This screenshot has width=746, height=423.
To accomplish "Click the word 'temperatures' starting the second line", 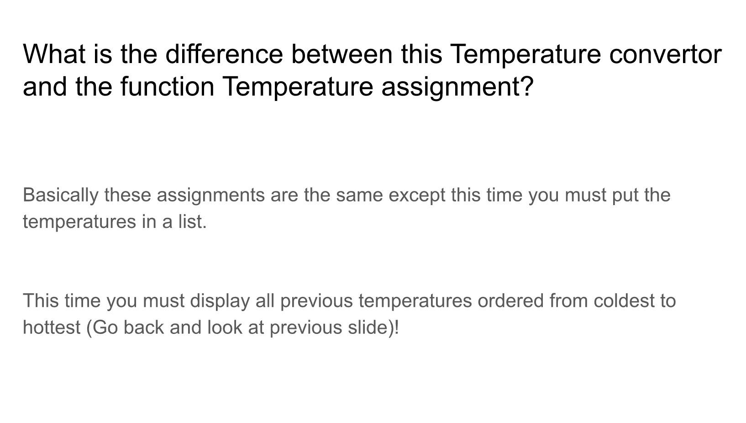I will click(79, 222).
